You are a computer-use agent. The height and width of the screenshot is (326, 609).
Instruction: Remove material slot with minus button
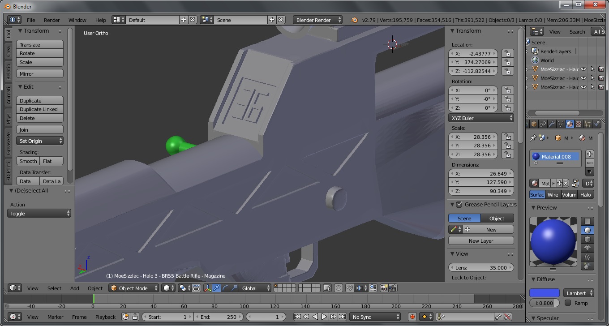tap(590, 163)
